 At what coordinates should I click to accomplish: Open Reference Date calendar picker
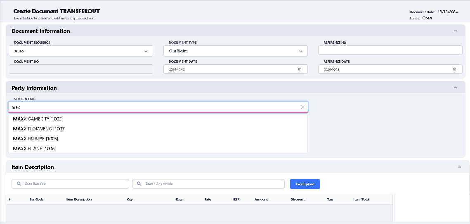[x=454, y=69]
